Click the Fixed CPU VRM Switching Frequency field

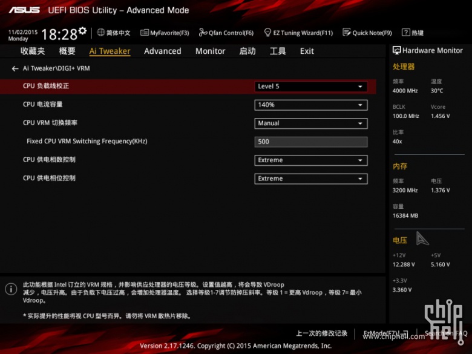tap(310, 142)
